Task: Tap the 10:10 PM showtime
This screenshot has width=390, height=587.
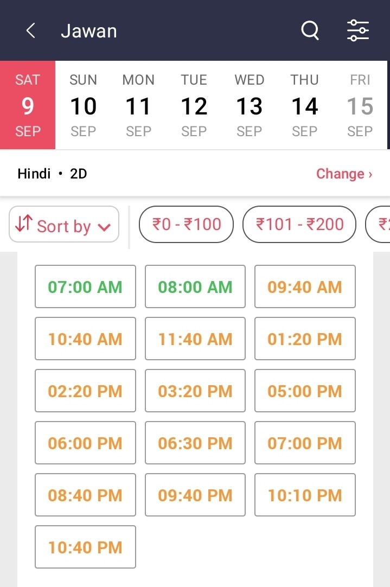Action: point(305,495)
